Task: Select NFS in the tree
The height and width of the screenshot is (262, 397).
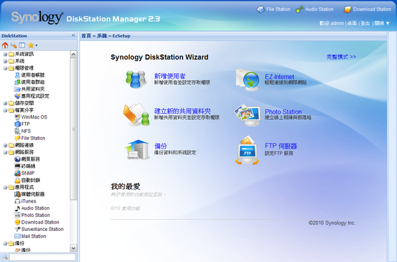Action: point(22,131)
